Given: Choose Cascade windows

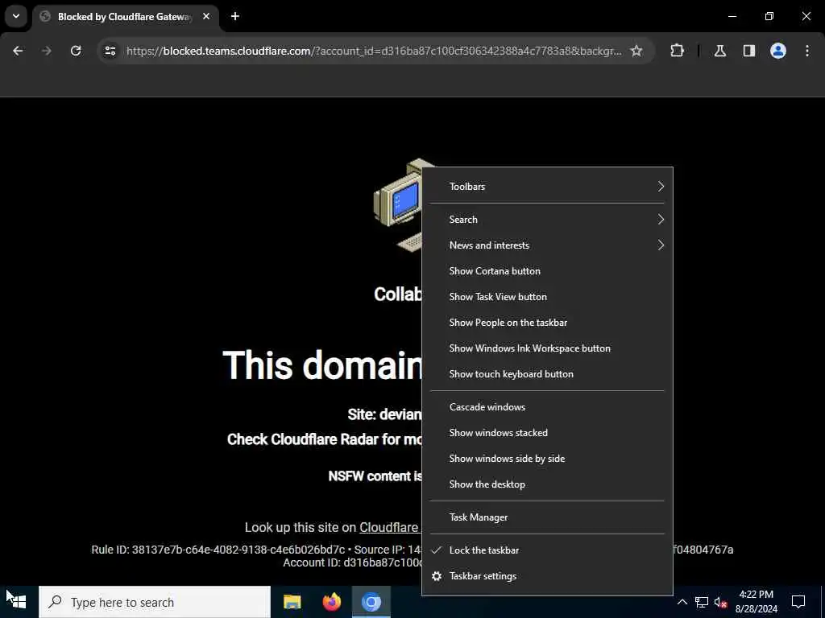Looking at the screenshot, I should point(547,407).
